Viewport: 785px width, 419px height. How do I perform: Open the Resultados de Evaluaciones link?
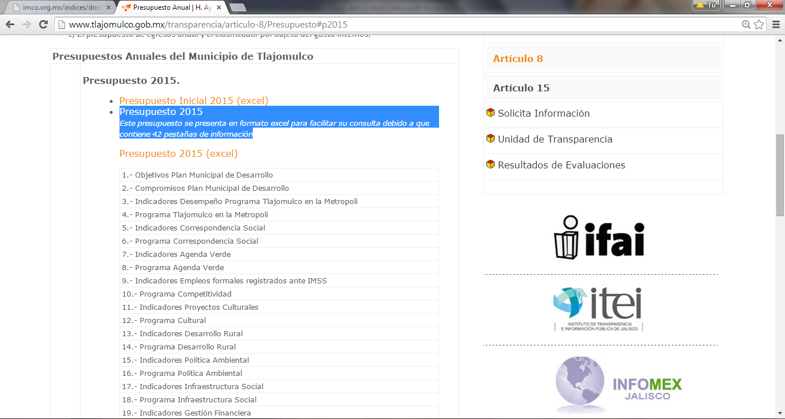561,165
